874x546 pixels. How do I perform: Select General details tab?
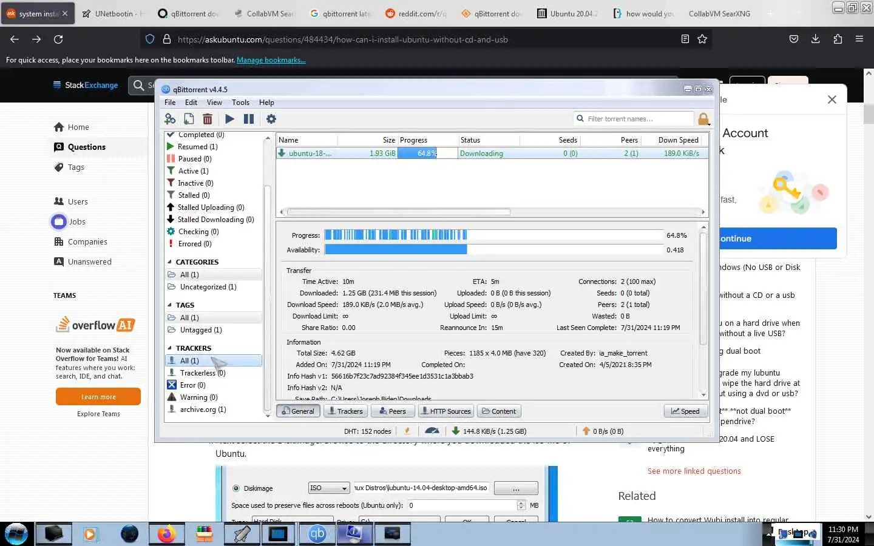(x=298, y=411)
